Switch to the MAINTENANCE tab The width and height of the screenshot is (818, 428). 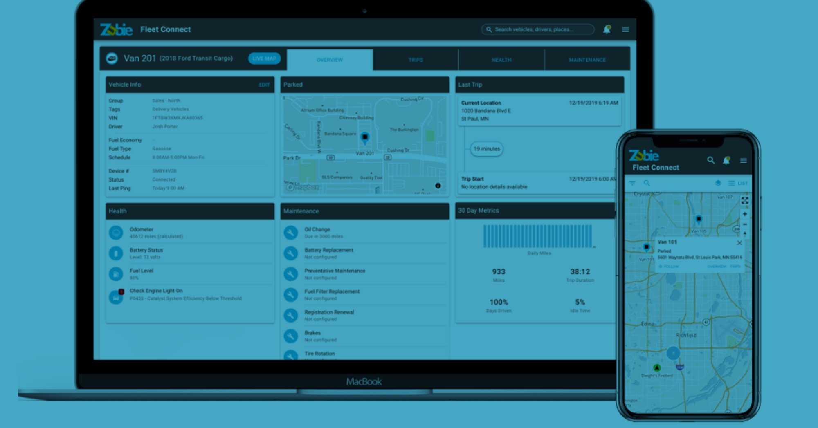pos(587,60)
